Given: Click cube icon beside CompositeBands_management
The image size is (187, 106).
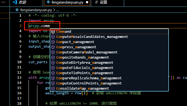Looking at the screenshot, I should click(53, 57).
